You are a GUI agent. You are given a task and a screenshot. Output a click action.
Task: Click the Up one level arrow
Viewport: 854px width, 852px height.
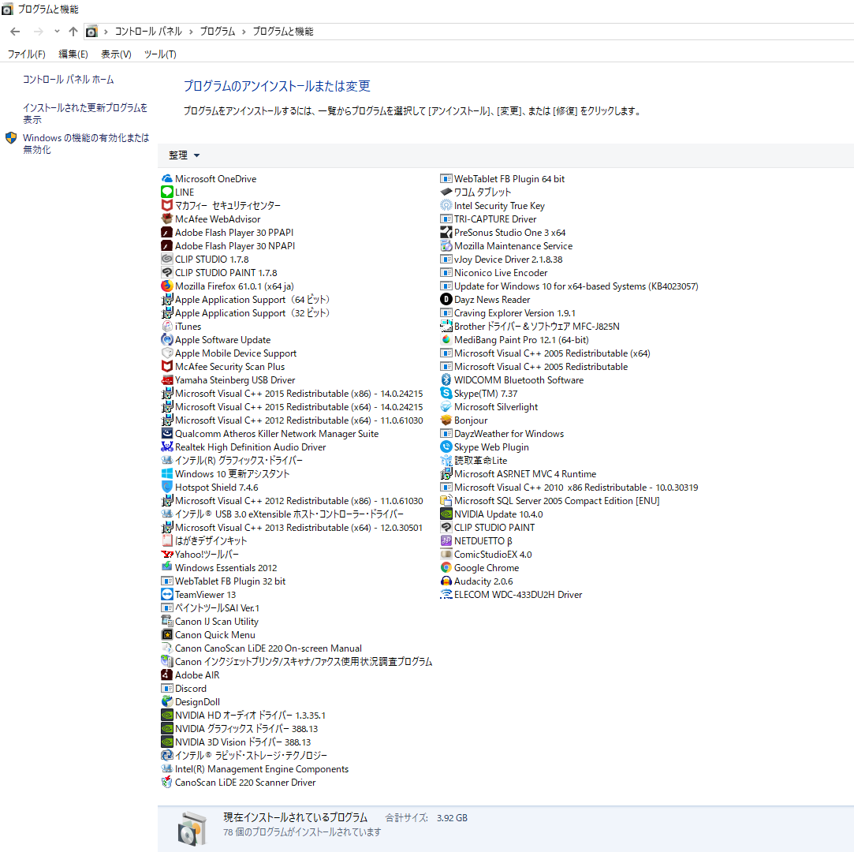73,32
